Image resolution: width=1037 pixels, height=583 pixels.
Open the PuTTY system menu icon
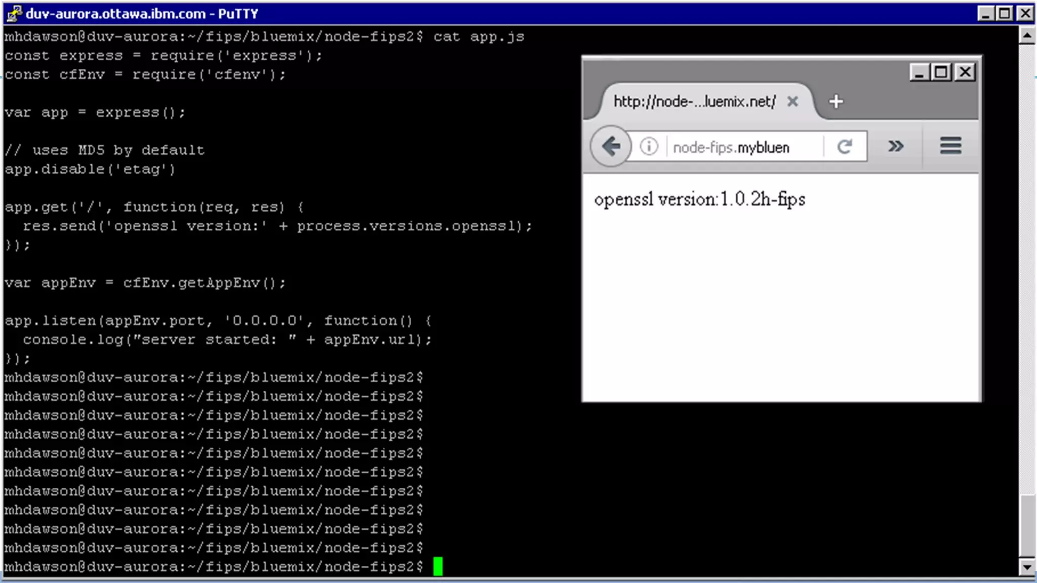(14, 13)
